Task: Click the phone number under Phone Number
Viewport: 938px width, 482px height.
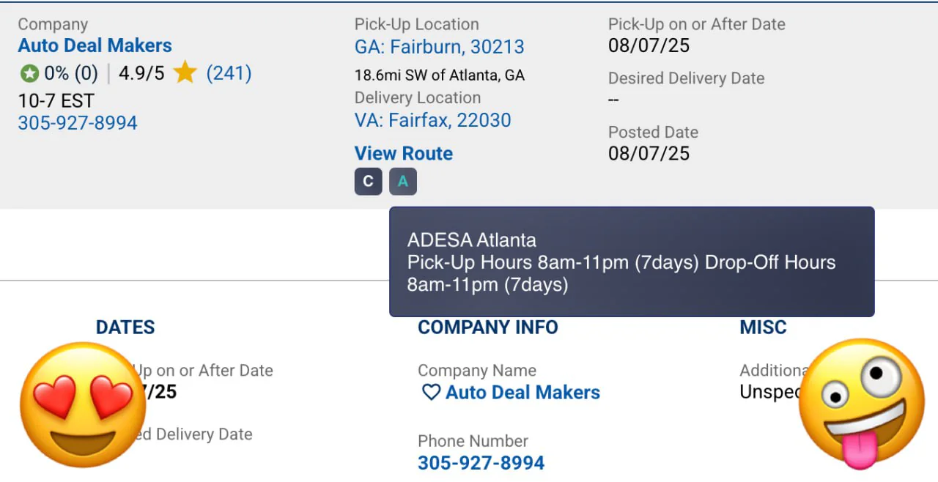Action: click(481, 463)
